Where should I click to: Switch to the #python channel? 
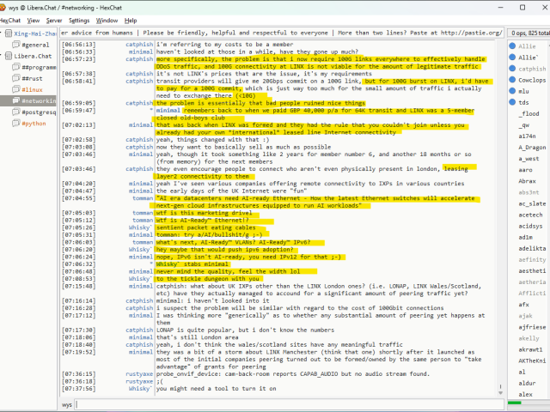(x=35, y=123)
